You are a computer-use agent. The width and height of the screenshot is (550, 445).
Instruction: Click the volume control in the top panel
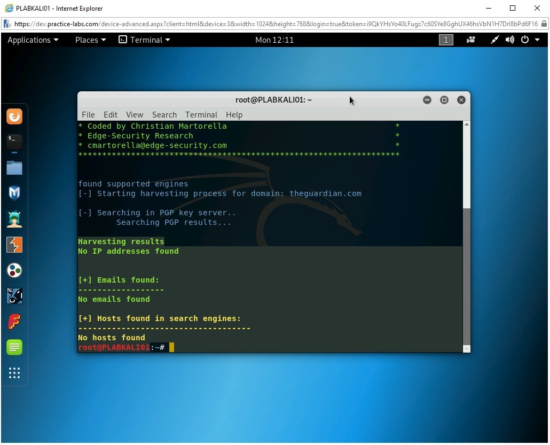click(508, 40)
